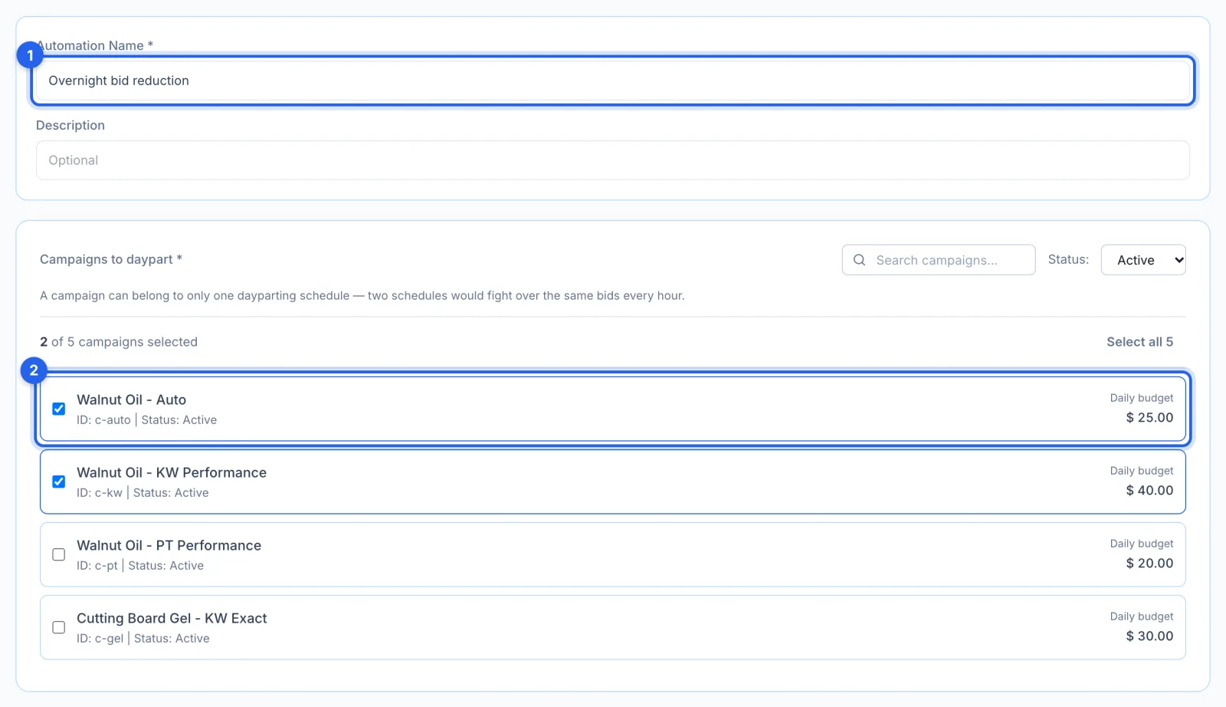Click the ID: c-pt status line
The image size is (1226, 707).
click(140, 566)
